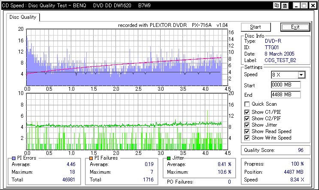Viewport: 319px width, 190px height.
Task: Click the End 4488 MB input field
Action: click(x=286, y=95)
